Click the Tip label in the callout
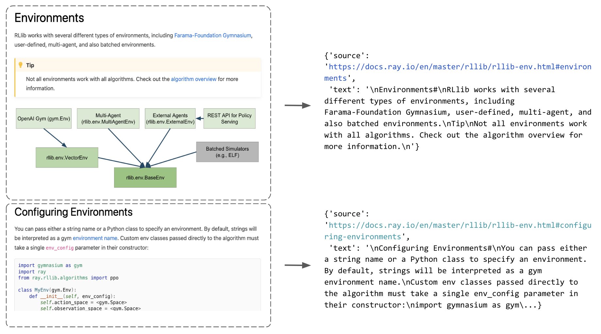The width and height of the screenshot is (601, 334). click(x=30, y=65)
